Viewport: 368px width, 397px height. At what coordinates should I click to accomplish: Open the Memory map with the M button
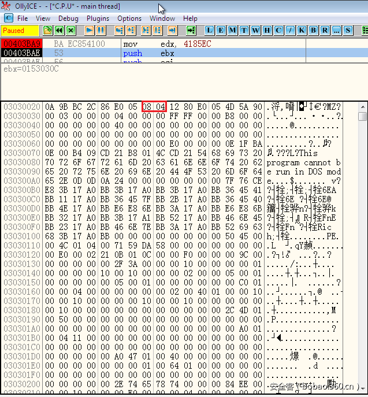coord(233,31)
